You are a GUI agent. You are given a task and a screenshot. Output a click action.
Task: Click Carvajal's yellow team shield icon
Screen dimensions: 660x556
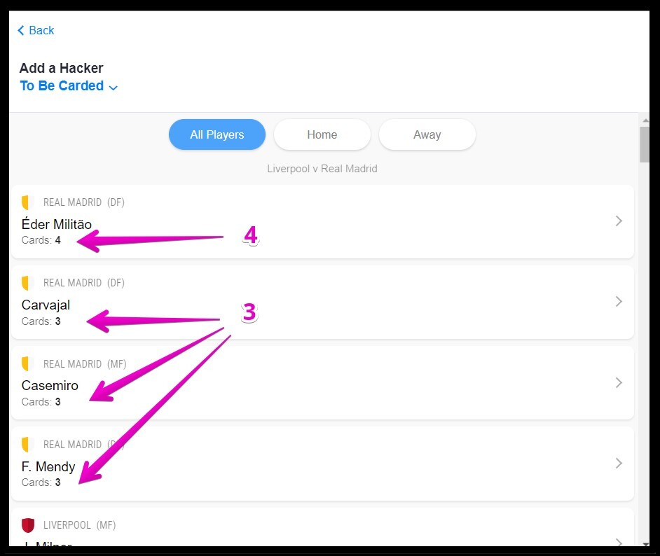pos(27,283)
